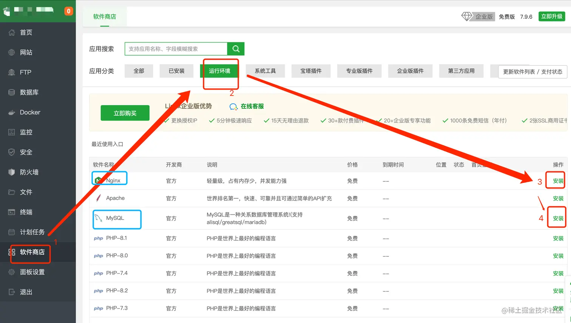
Task: Filter apps by 全部 category
Action: coord(139,71)
